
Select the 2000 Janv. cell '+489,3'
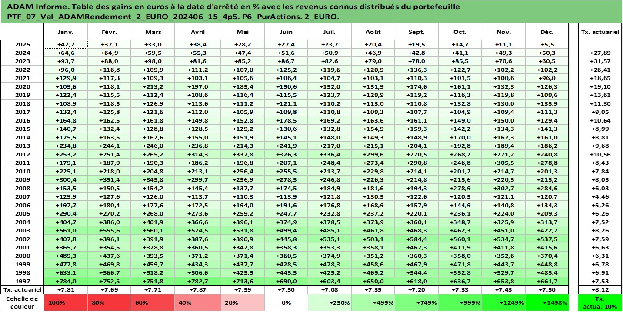point(66,256)
